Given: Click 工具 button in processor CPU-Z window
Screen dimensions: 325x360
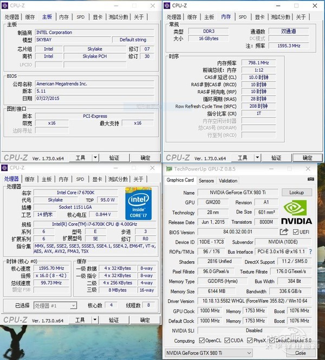Looking at the screenshot, I should (x=80, y=320).
